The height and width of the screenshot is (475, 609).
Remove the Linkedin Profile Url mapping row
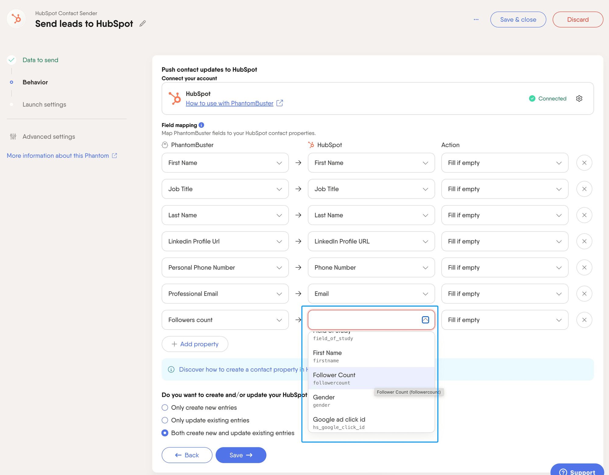pos(584,241)
